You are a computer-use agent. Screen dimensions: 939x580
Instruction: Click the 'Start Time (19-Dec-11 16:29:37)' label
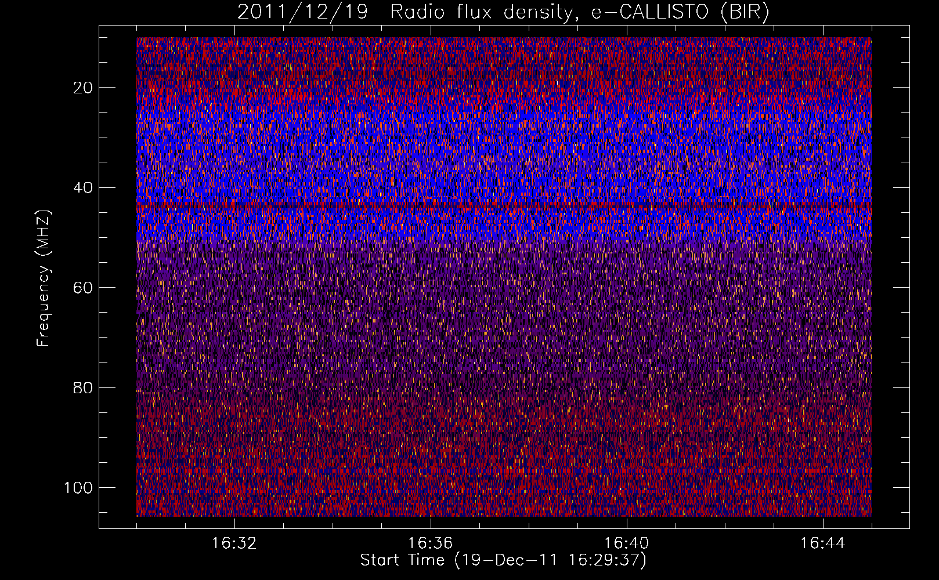[x=503, y=560]
